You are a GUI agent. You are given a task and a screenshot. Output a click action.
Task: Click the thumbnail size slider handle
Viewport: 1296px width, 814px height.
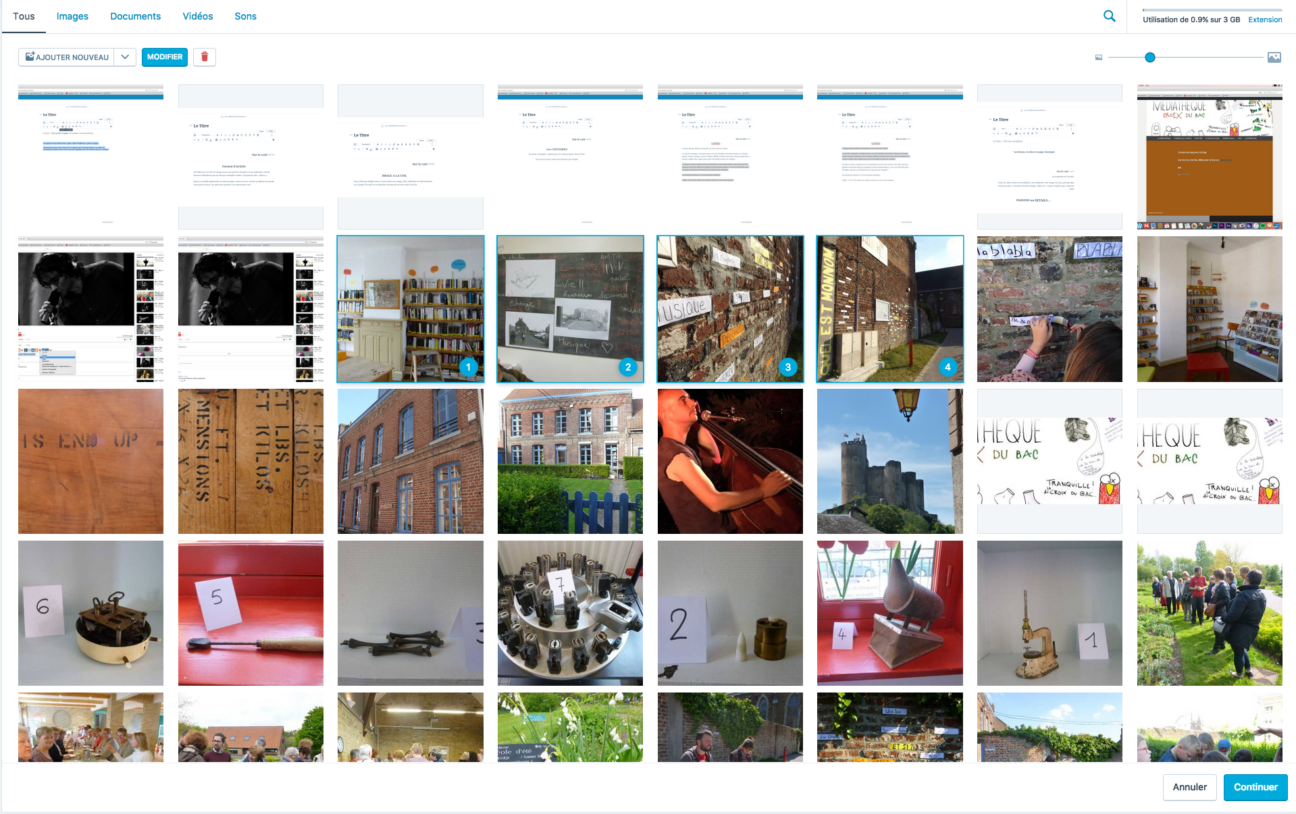tap(1150, 58)
